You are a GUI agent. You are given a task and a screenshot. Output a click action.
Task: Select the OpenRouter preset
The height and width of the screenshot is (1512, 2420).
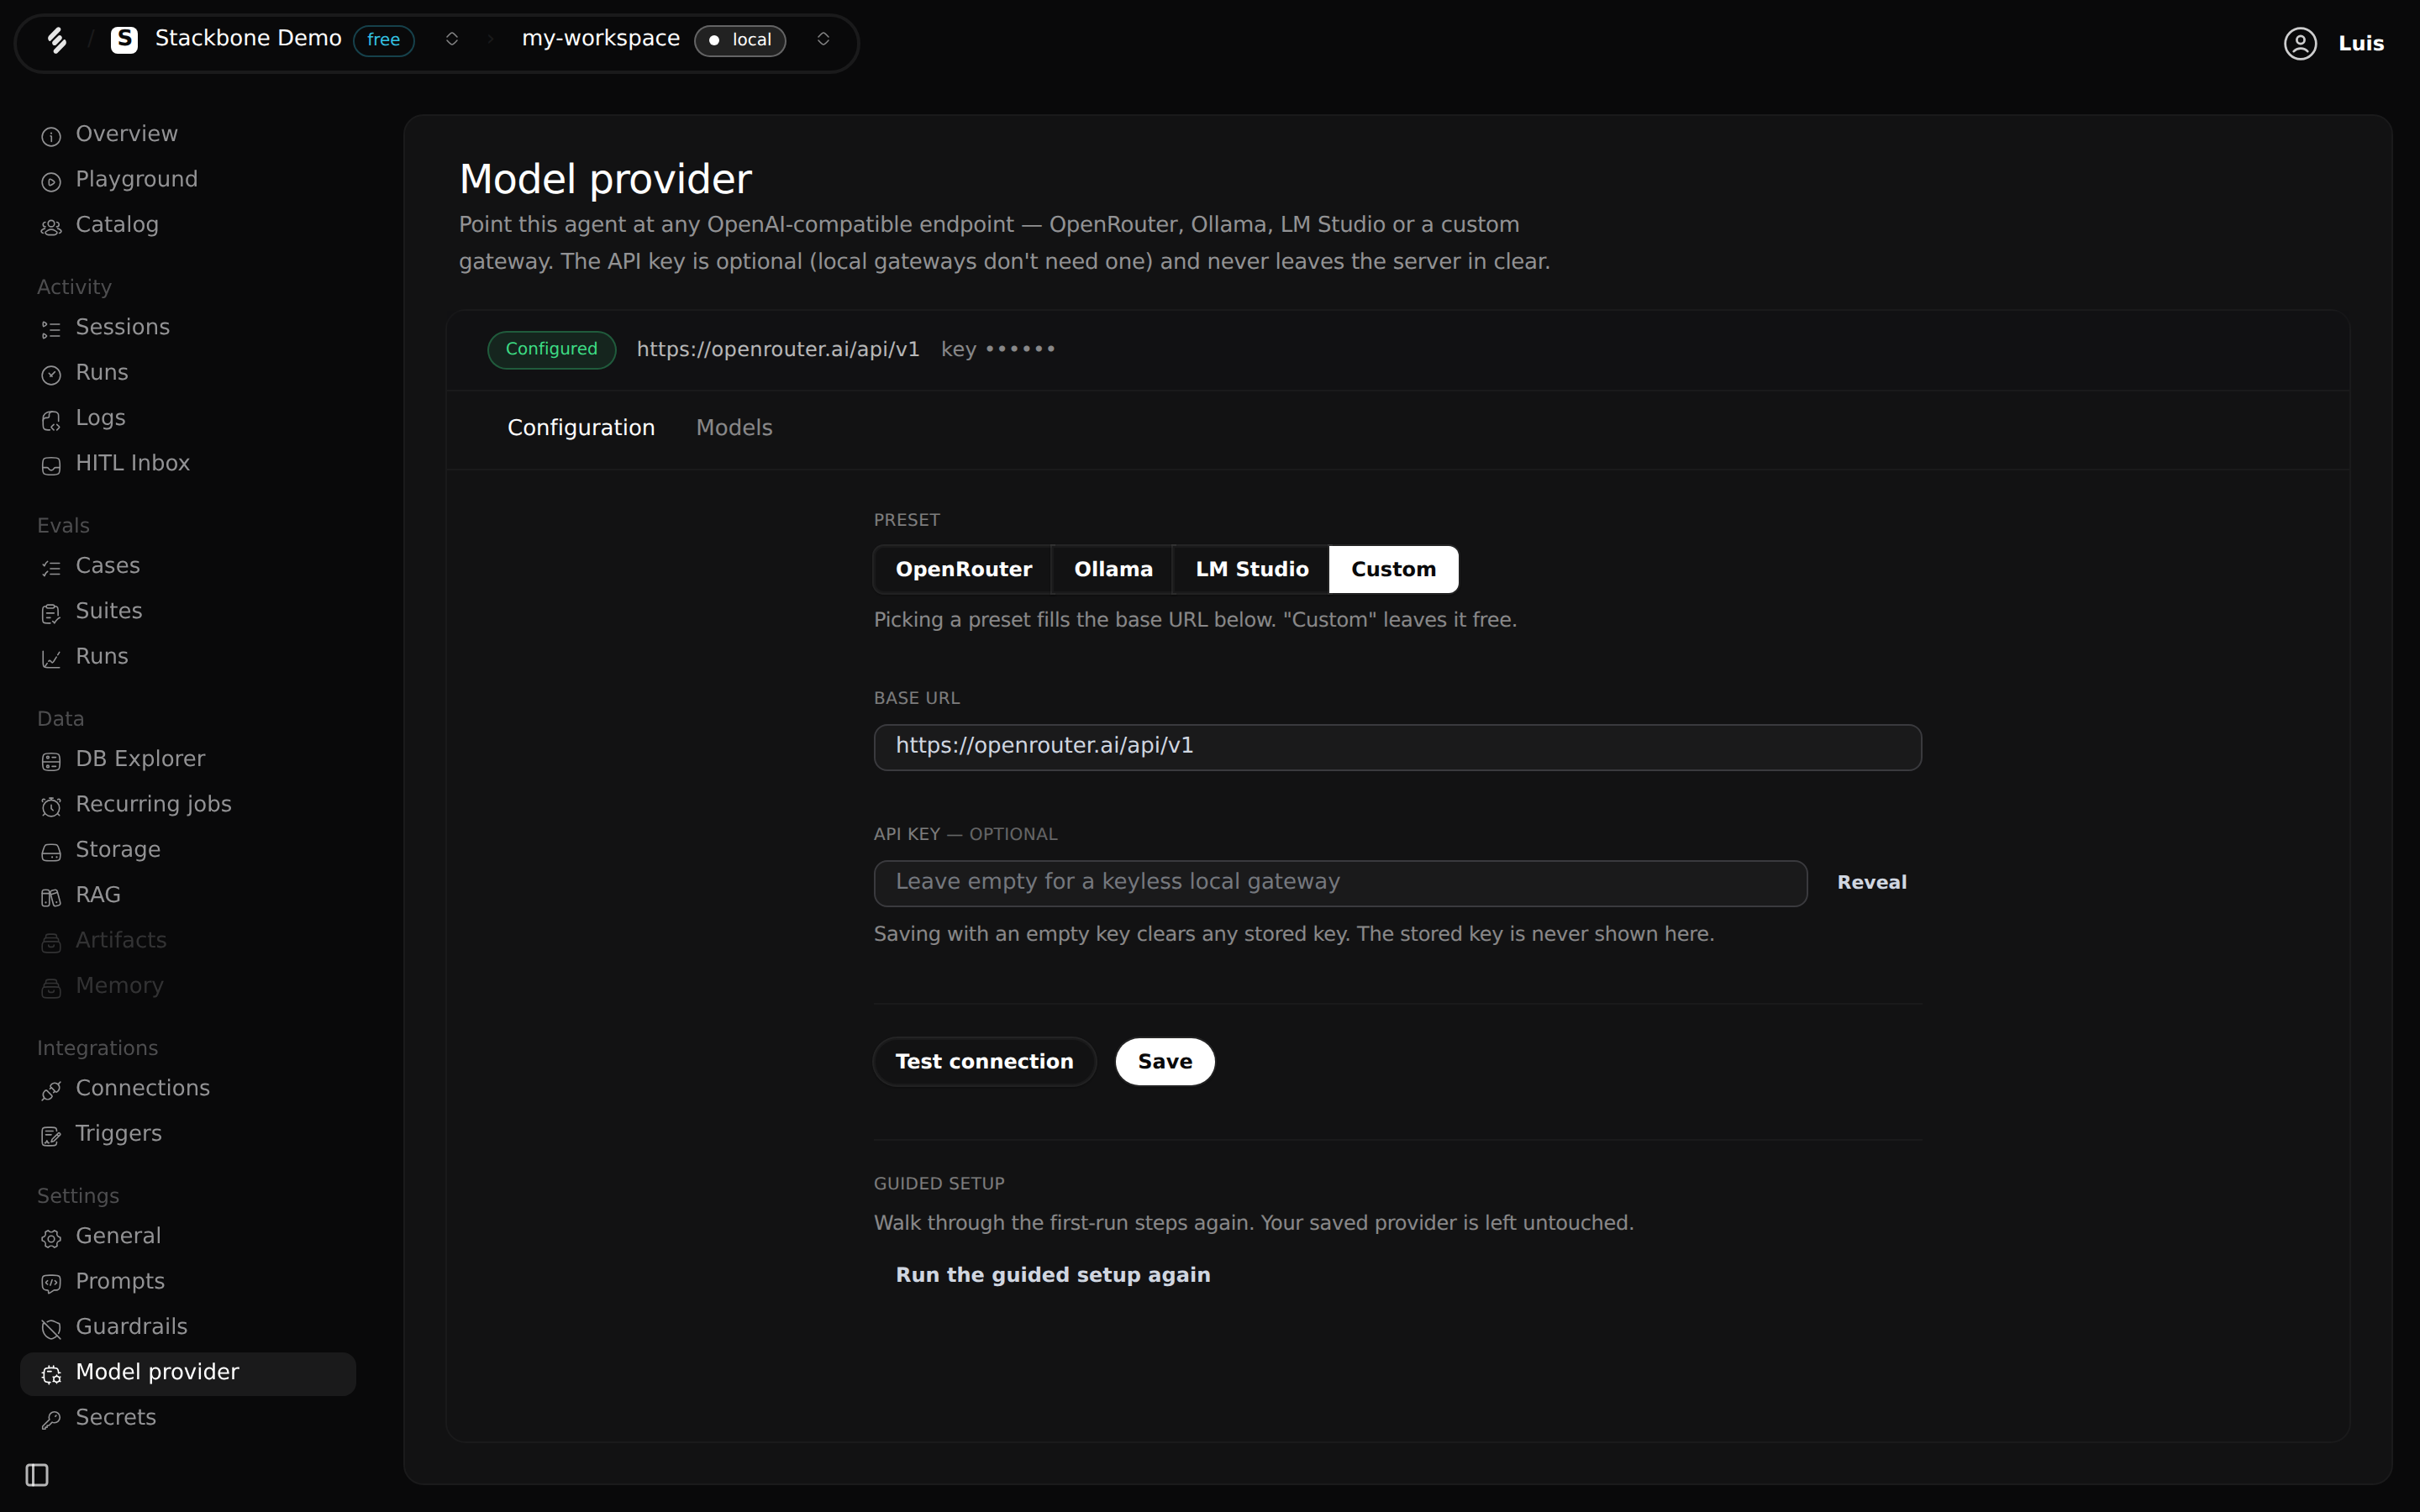(x=963, y=569)
